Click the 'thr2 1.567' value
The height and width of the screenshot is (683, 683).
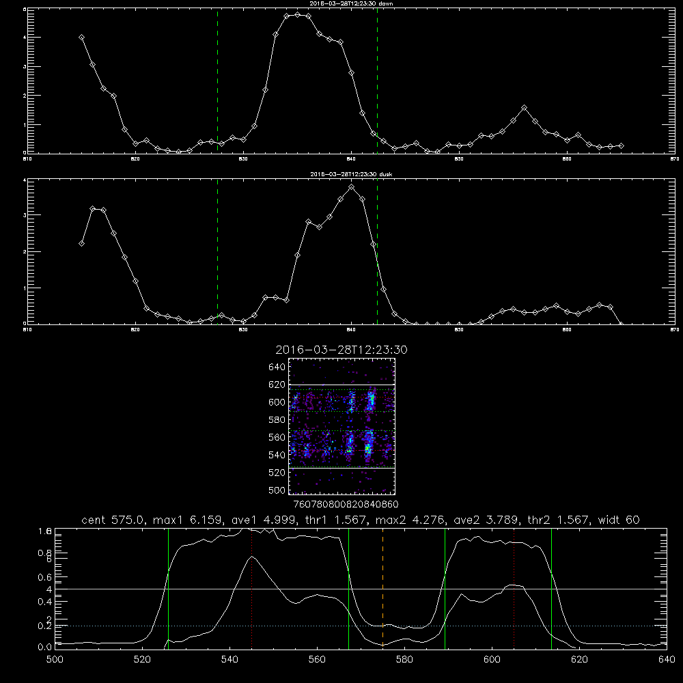[x=559, y=520]
